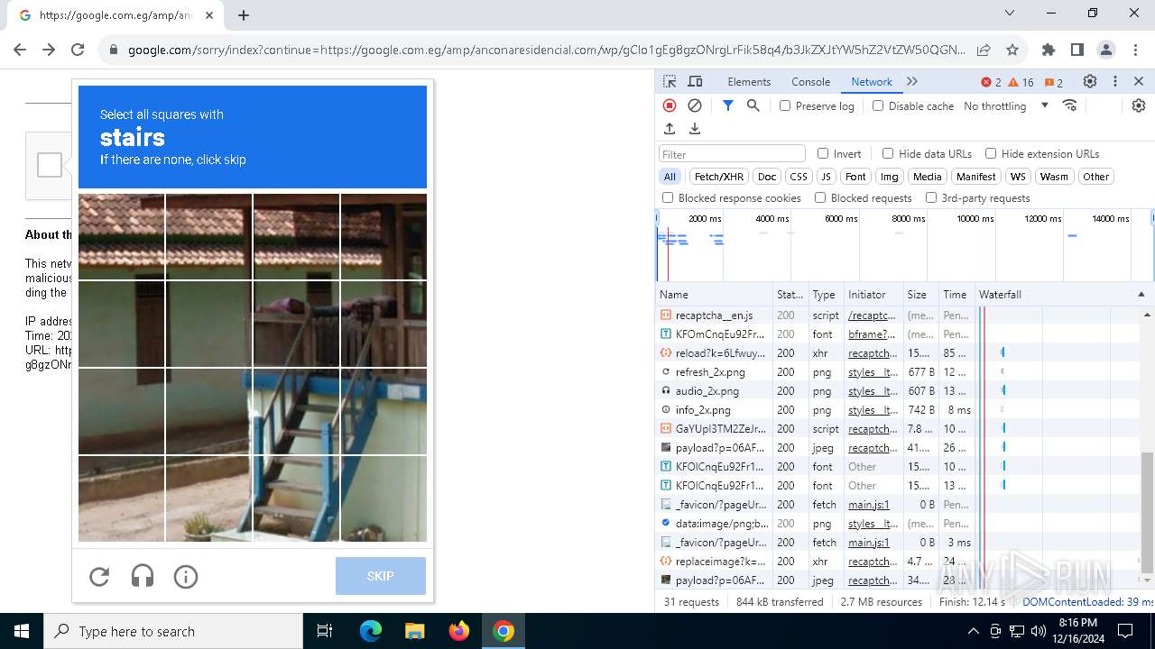This screenshot has height=649, width=1155.
Task: Toggle device toolbar in DevTools
Action: (695, 81)
